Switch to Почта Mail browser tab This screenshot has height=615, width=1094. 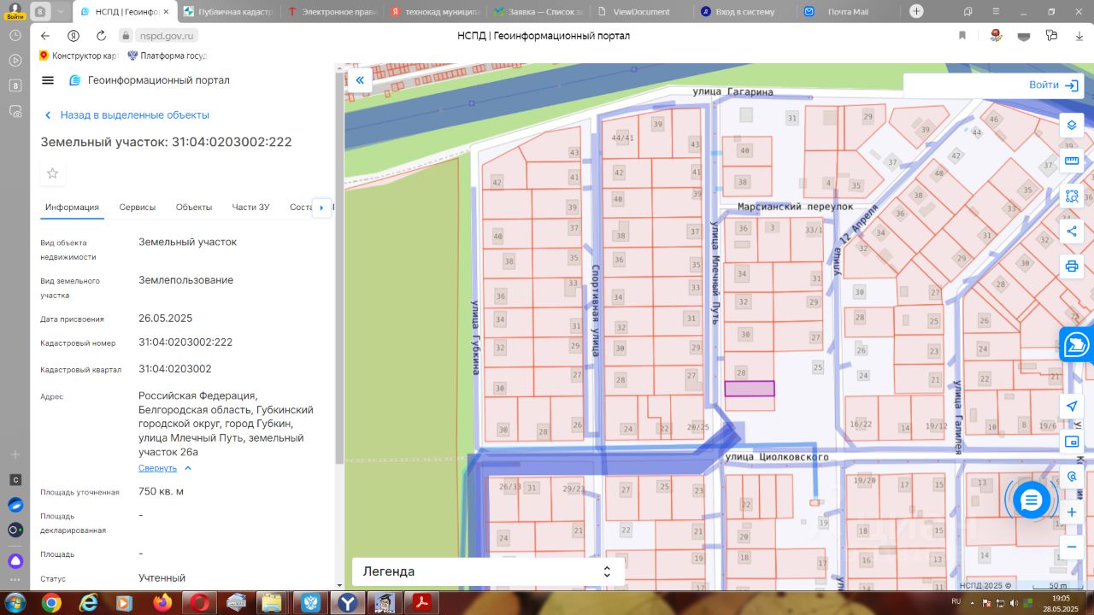[x=848, y=12]
